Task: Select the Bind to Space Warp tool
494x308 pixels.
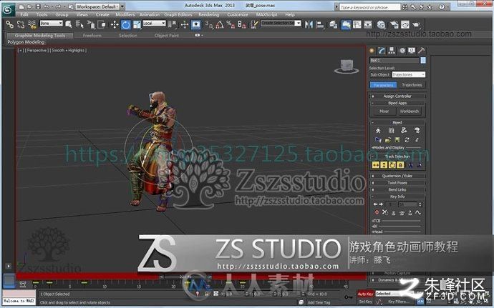Action: click(x=32, y=24)
